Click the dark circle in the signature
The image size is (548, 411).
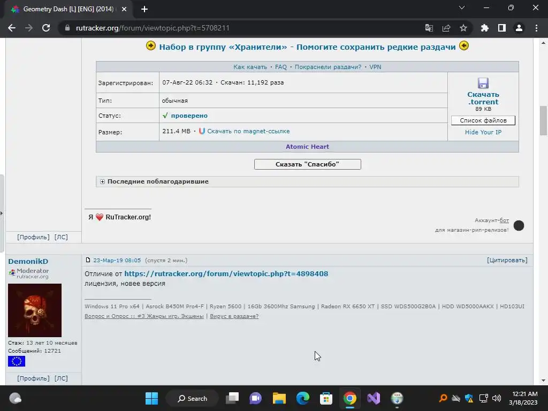[x=519, y=225]
